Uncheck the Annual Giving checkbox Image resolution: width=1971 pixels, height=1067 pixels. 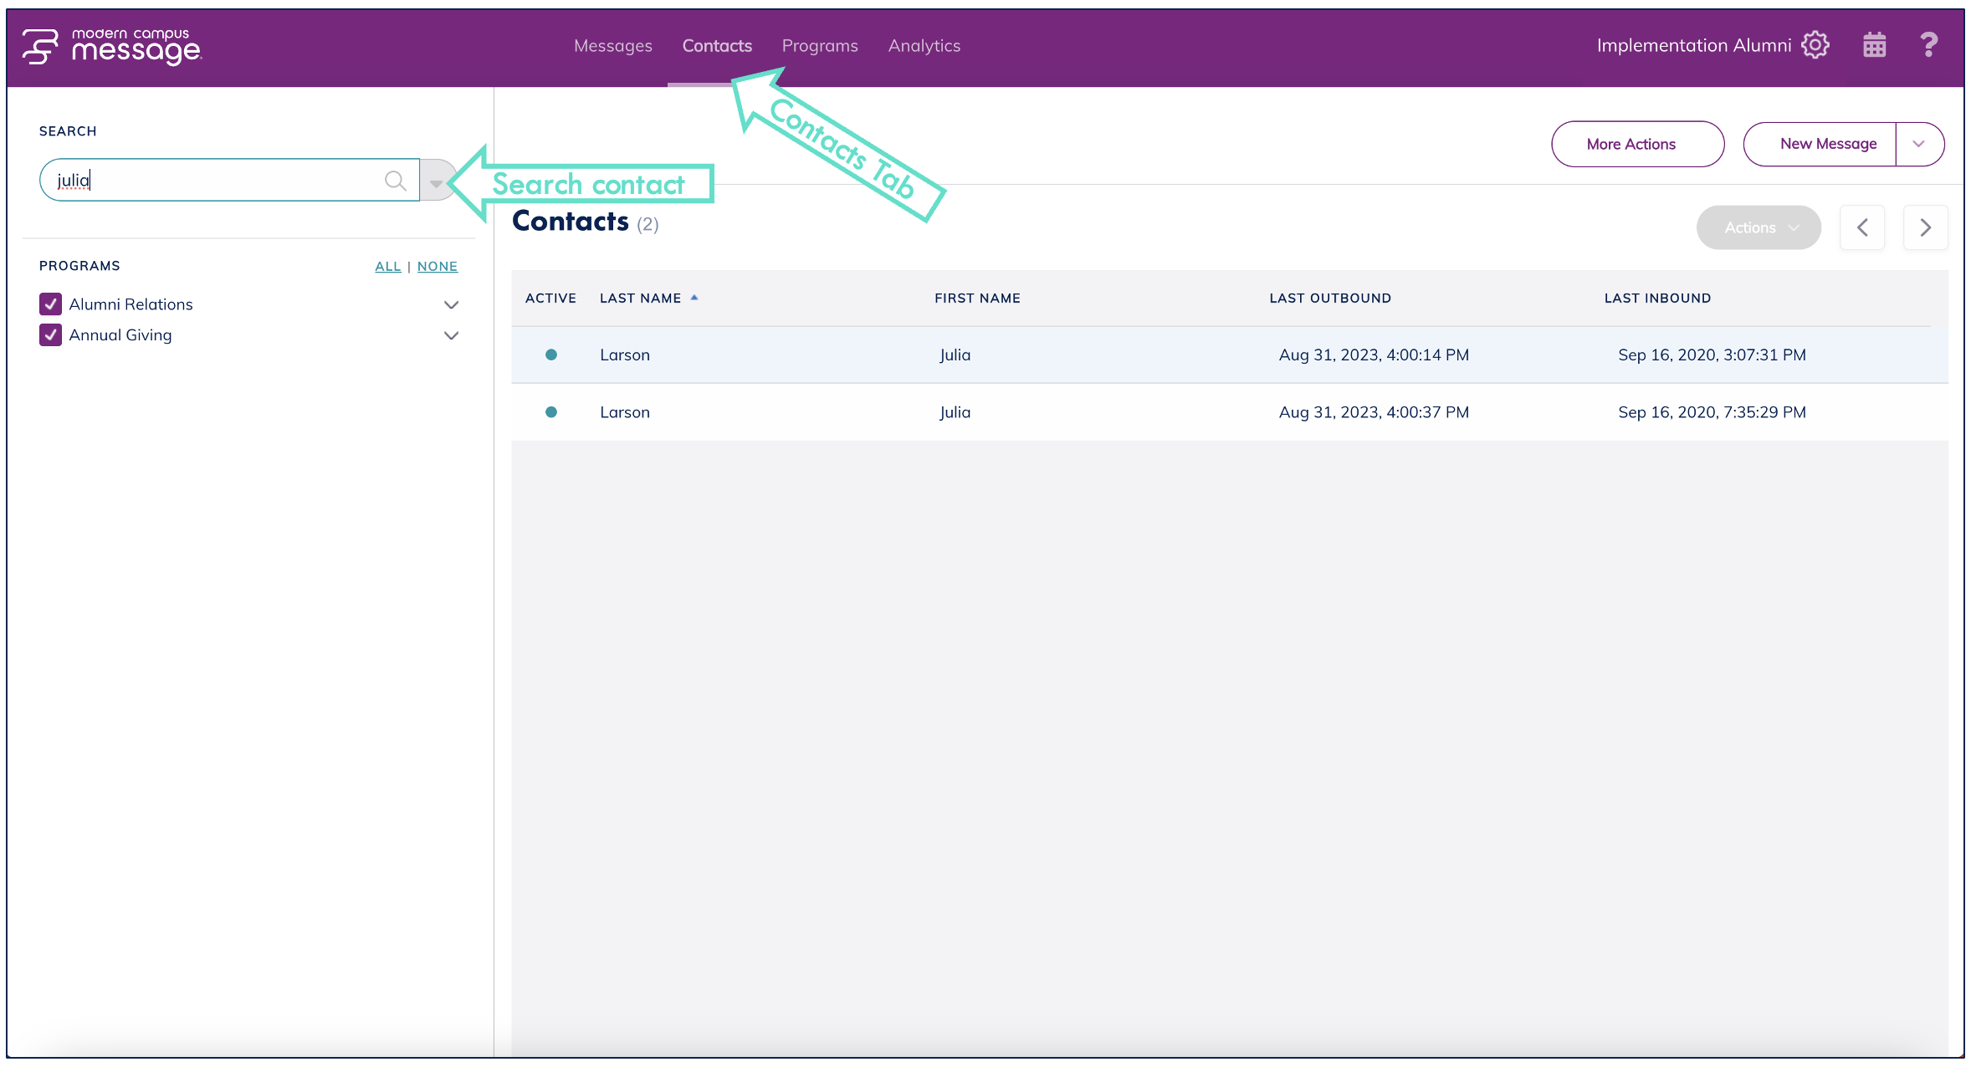pyautogui.click(x=50, y=335)
